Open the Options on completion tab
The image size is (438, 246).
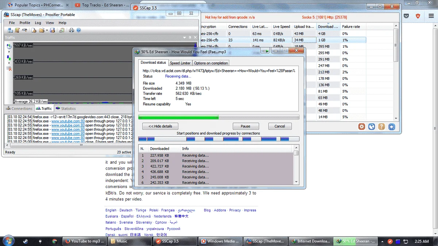pos(211,63)
